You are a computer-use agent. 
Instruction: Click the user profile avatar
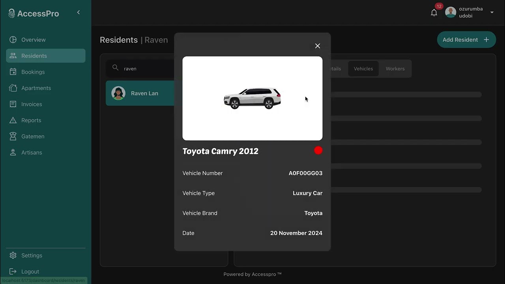pos(451,12)
